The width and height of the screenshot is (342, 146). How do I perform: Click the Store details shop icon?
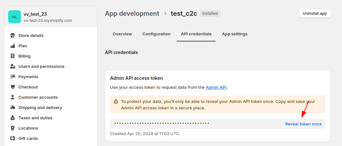[13, 35]
